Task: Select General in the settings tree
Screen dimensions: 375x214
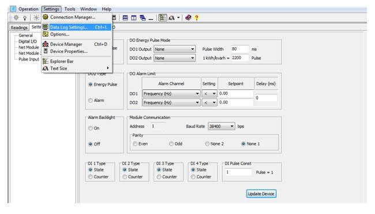Action: pos(26,35)
